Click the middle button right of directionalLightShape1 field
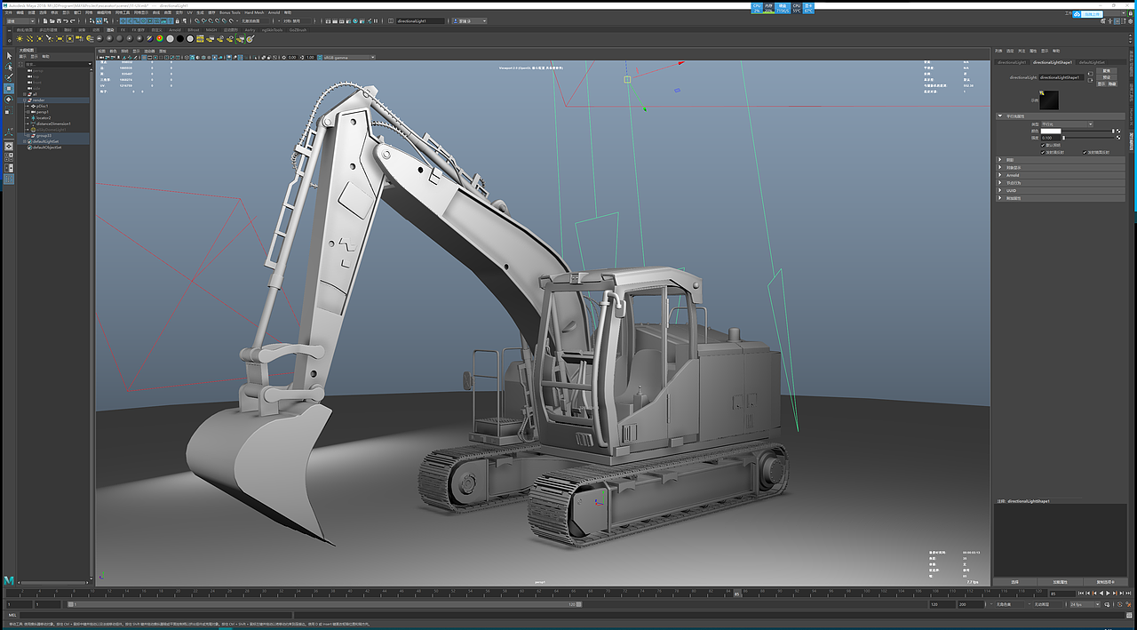This screenshot has height=630, width=1137. coord(1106,77)
